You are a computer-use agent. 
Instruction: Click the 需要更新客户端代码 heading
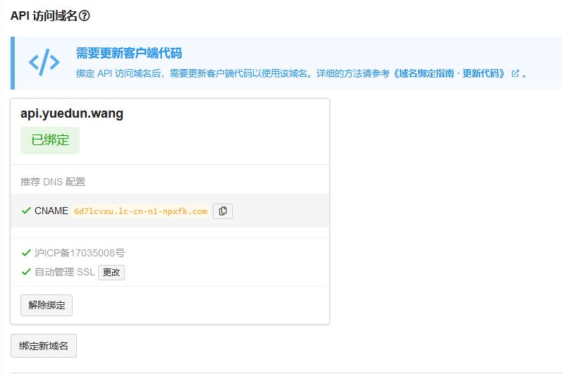[129, 54]
